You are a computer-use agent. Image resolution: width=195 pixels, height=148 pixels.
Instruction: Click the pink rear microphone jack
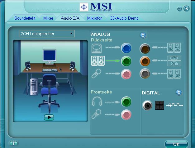tap(126, 74)
